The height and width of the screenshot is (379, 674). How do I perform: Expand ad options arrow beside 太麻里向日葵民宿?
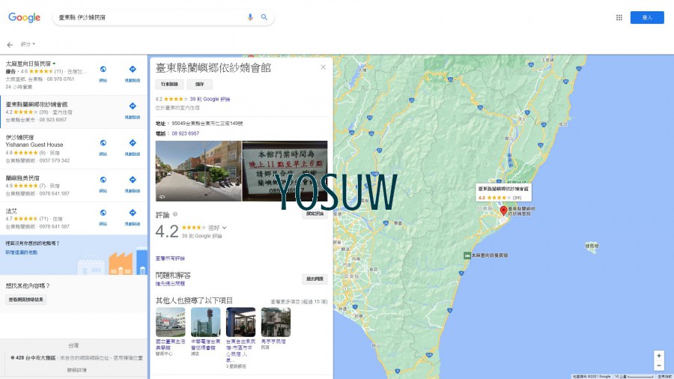pyautogui.click(x=54, y=64)
